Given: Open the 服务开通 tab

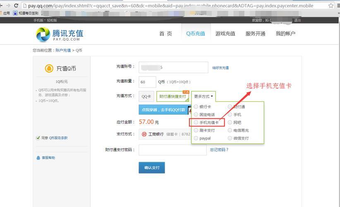Looking at the screenshot, I should pyautogui.click(x=256, y=34).
